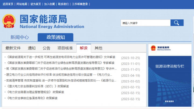Open the 其他 sub-tab
Viewport: 194px width, 109px height.
point(98,48)
